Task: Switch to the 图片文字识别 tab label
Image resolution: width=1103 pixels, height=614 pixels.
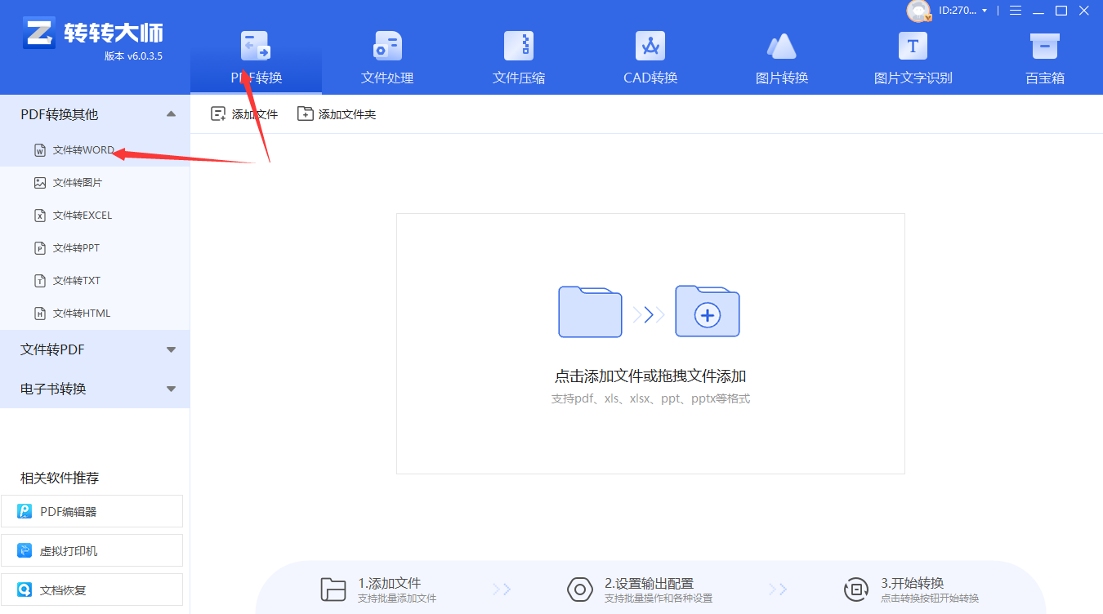Action: (913, 78)
